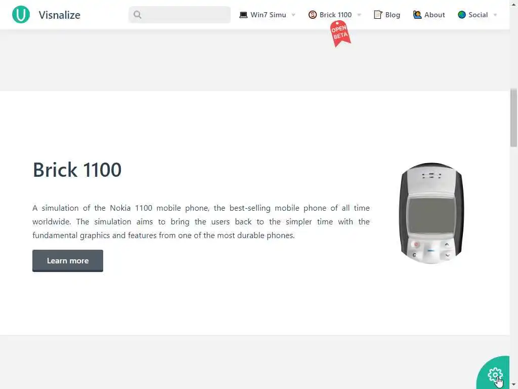
Task: Click the Visnalize site name link
Action: (x=60, y=15)
